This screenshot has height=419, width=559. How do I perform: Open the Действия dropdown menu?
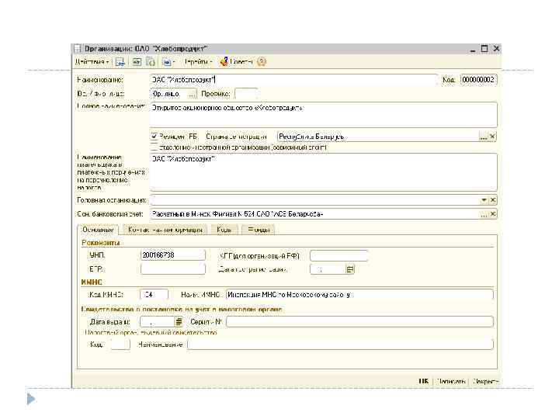click(92, 62)
